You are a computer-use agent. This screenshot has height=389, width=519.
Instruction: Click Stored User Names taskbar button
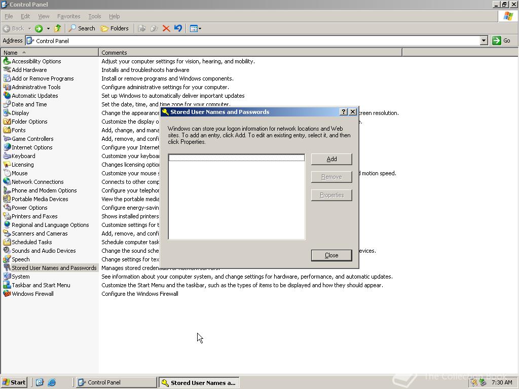(199, 383)
